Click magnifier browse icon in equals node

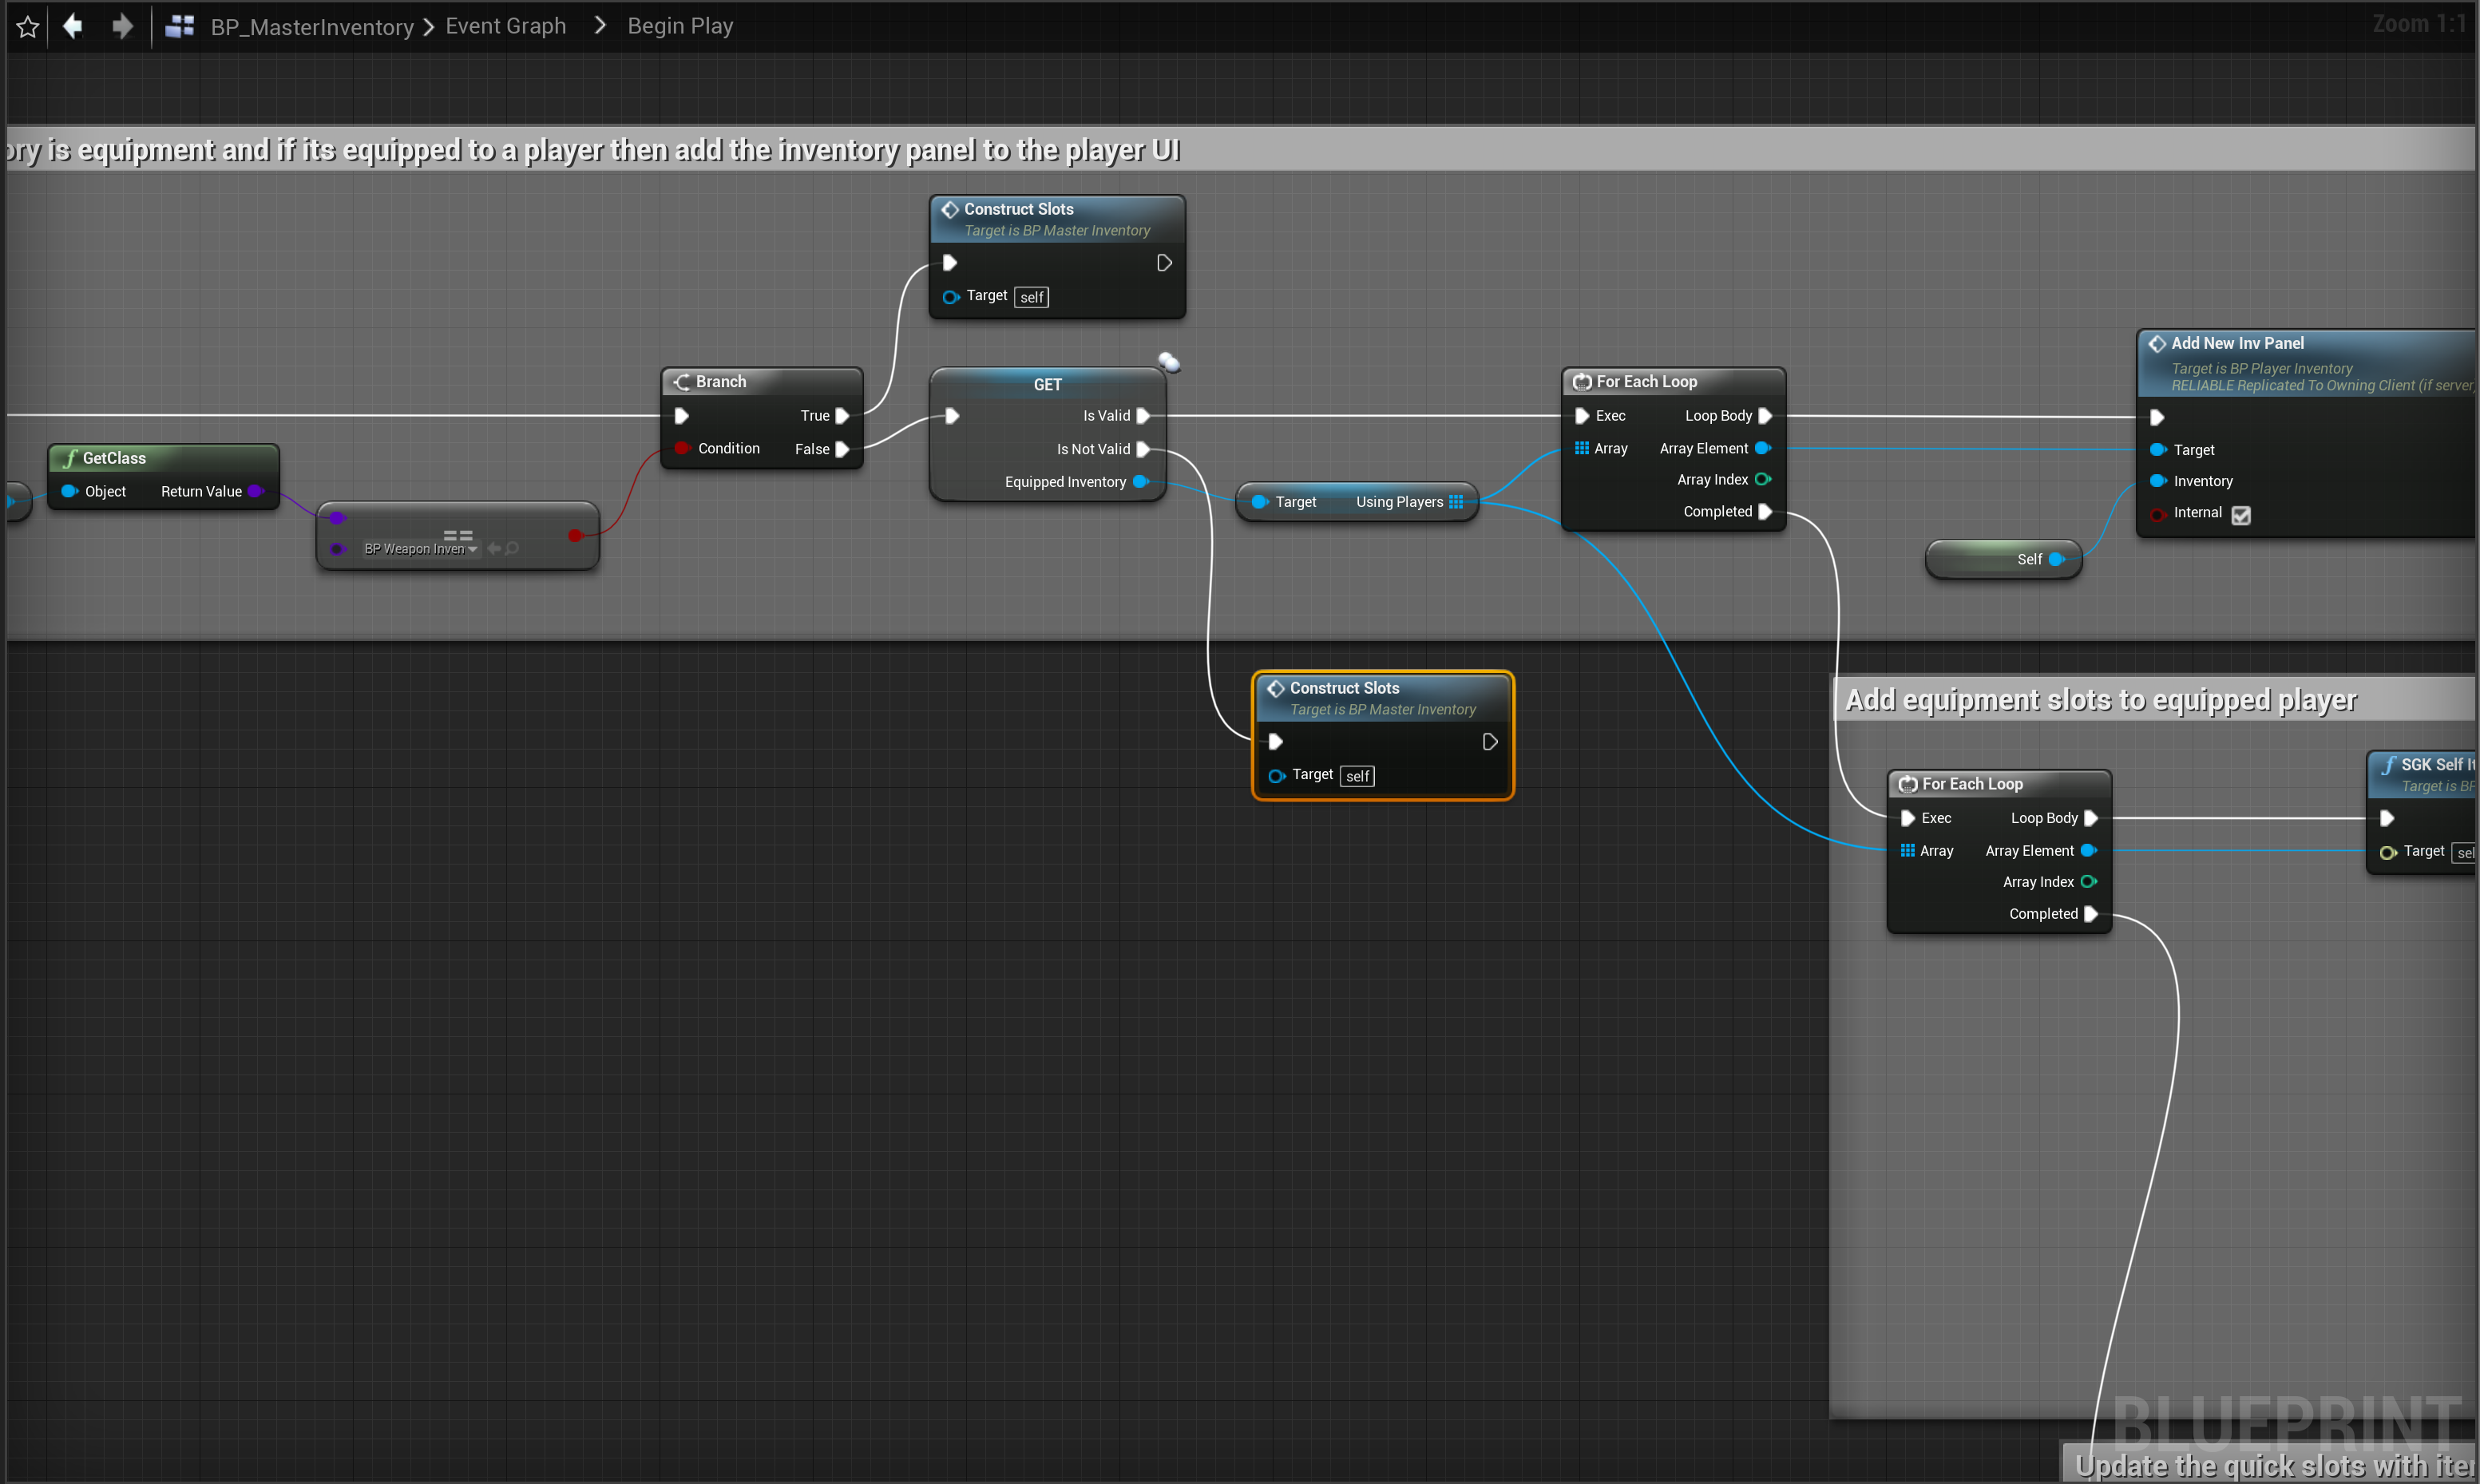513,548
